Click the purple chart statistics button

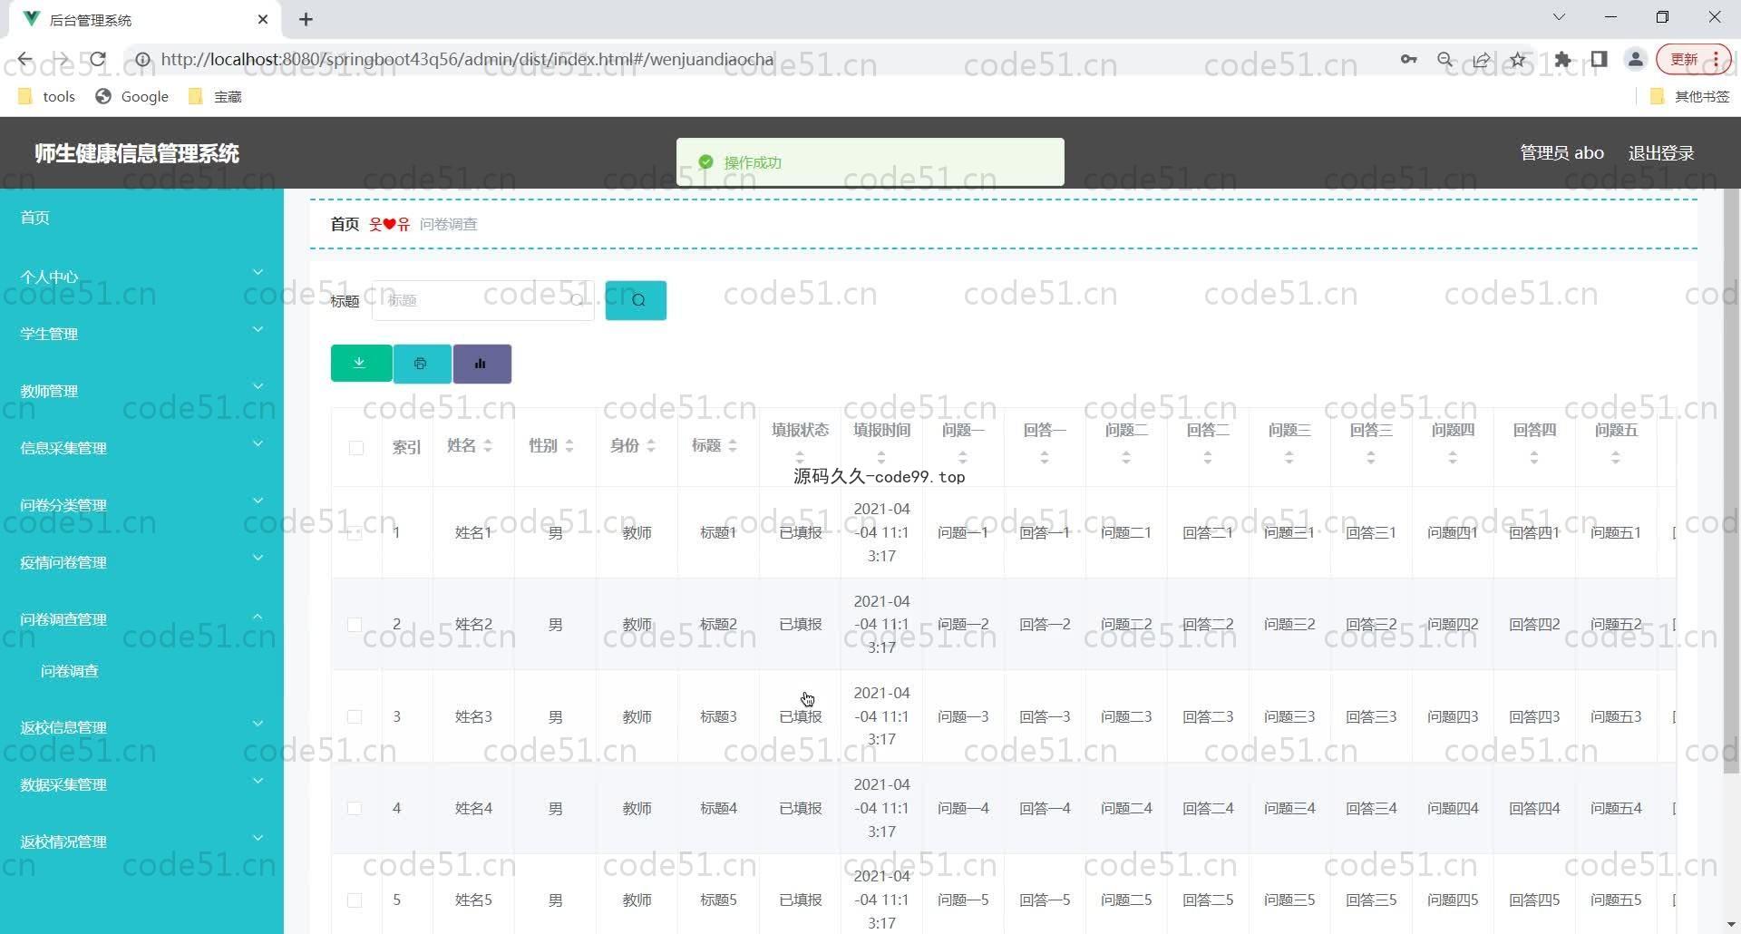pyautogui.click(x=481, y=364)
